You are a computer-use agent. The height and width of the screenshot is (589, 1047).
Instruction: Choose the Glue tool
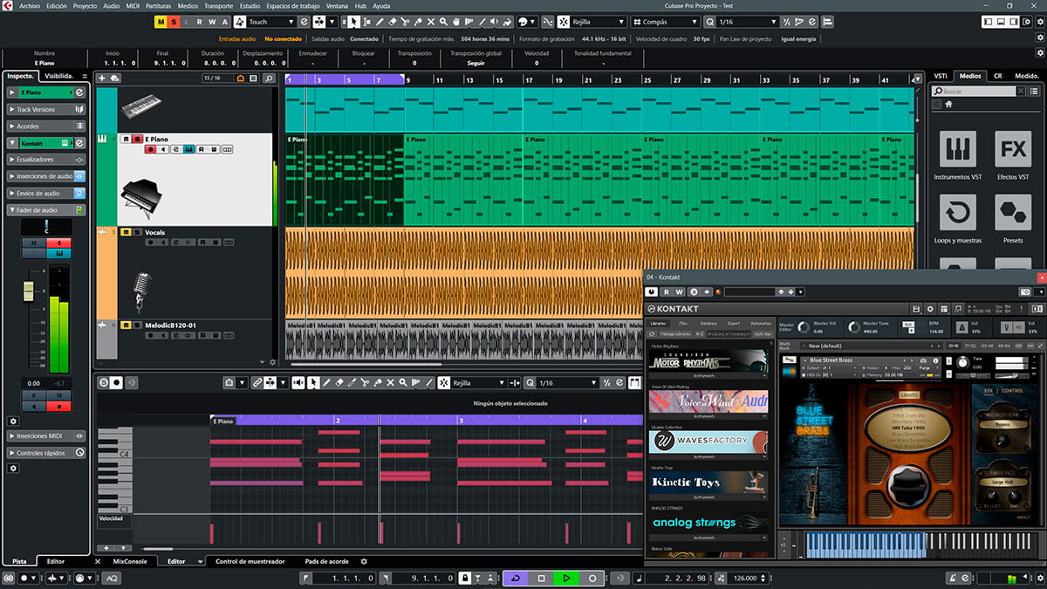417,22
